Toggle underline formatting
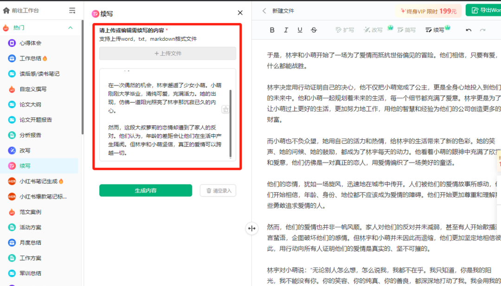The height and width of the screenshot is (286, 501). tap(300, 30)
